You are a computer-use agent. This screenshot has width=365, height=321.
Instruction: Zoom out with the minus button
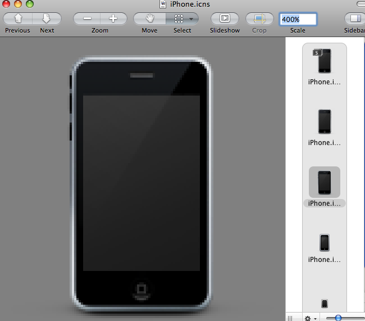tap(87, 19)
